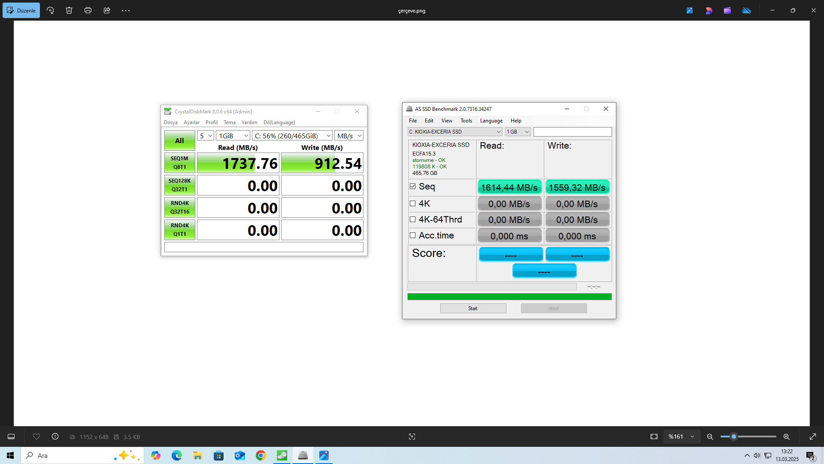Open the 1 GB size dropdown in AS SSD

(518, 132)
